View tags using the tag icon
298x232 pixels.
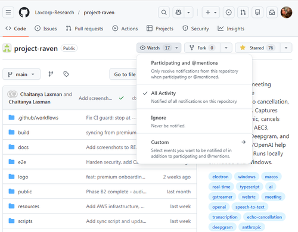[x=66, y=74]
